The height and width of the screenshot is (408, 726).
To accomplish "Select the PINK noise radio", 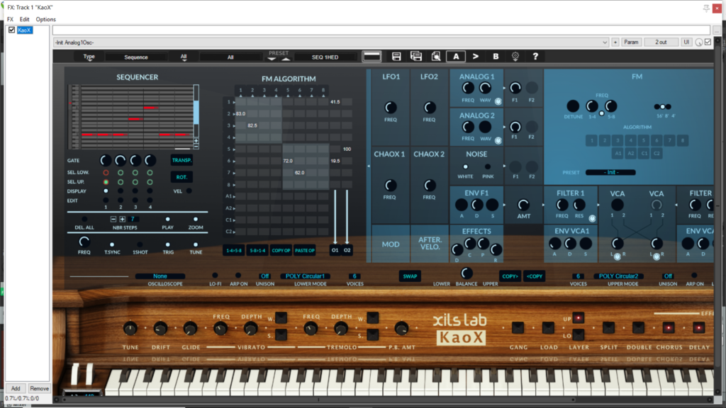I will tap(488, 167).
